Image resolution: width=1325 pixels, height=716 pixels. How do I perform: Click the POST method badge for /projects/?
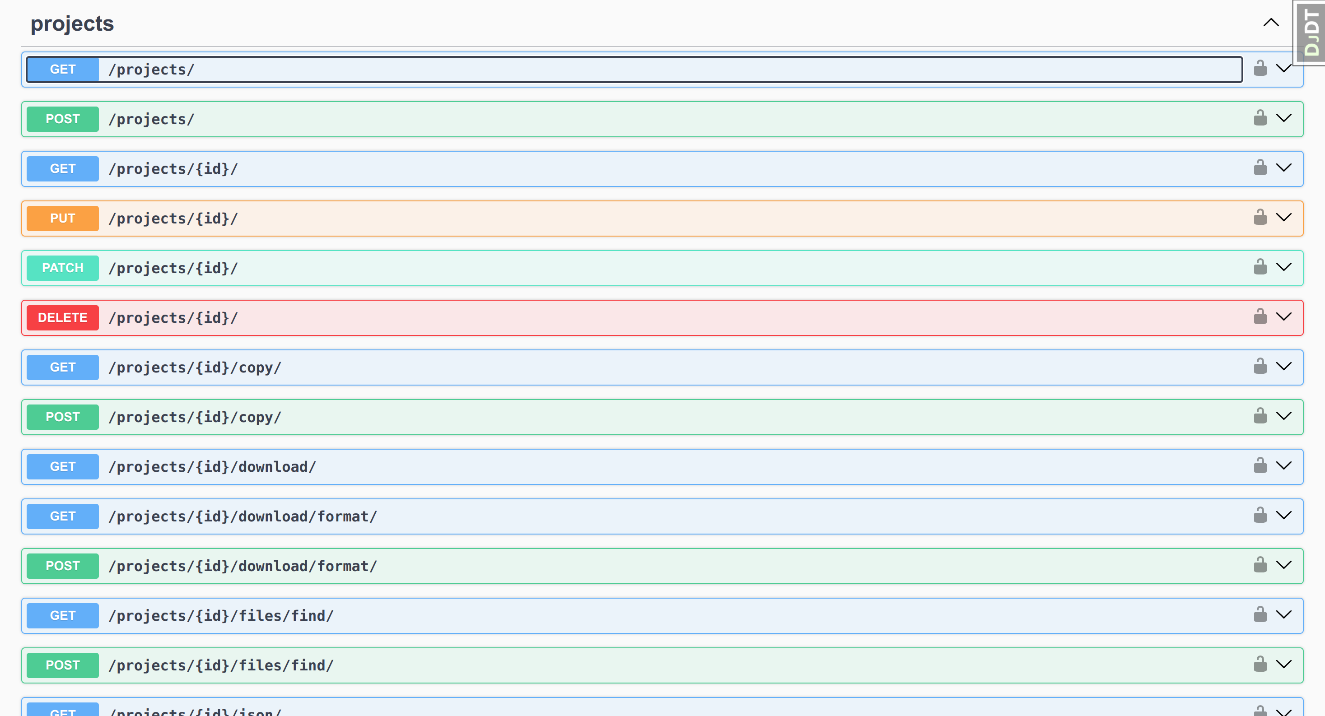[x=62, y=119]
